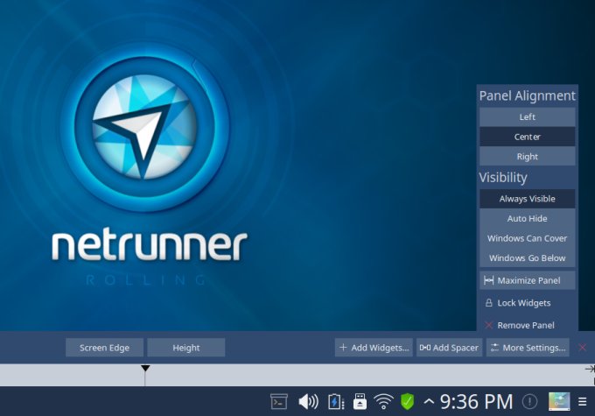Open More Settings menu
The height and width of the screenshot is (416, 595).
pos(528,348)
